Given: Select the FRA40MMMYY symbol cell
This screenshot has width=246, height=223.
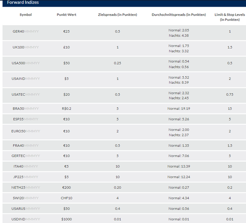Looking at the screenshot, I should click(25, 146).
